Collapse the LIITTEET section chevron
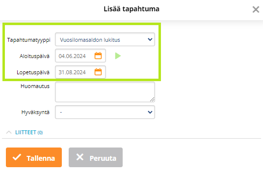 coord(9,132)
